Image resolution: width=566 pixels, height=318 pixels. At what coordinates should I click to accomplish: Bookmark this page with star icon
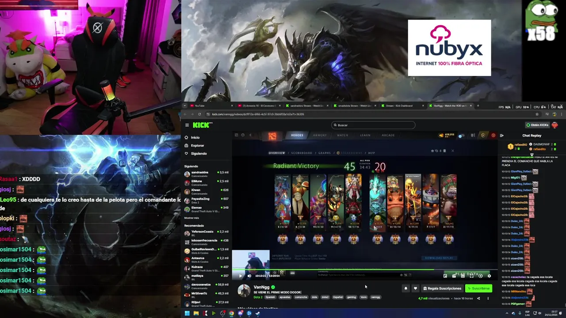click(x=537, y=114)
